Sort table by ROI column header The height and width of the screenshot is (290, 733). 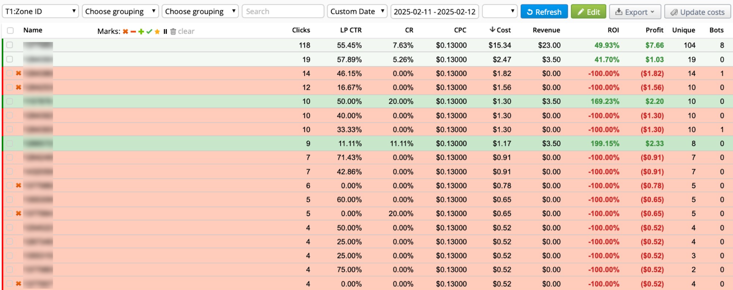click(613, 30)
